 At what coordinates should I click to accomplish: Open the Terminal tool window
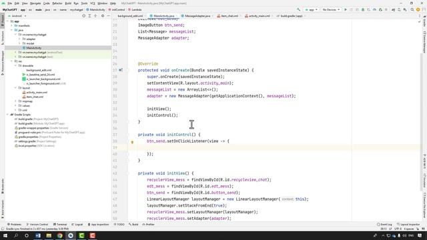tap(60, 225)
